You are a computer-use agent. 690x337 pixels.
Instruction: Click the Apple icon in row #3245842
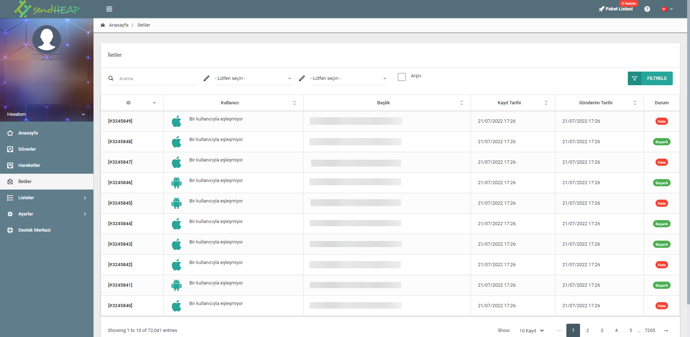pyautogui.click(x=176, y=265)
